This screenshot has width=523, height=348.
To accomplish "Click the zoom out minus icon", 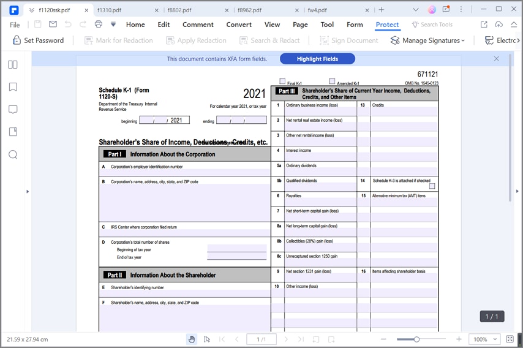I will 383,339.
